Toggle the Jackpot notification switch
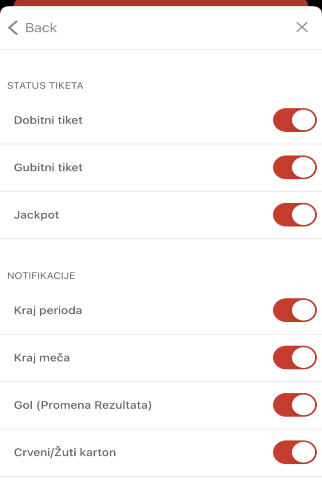322x485 pixels. pos(295,215)
